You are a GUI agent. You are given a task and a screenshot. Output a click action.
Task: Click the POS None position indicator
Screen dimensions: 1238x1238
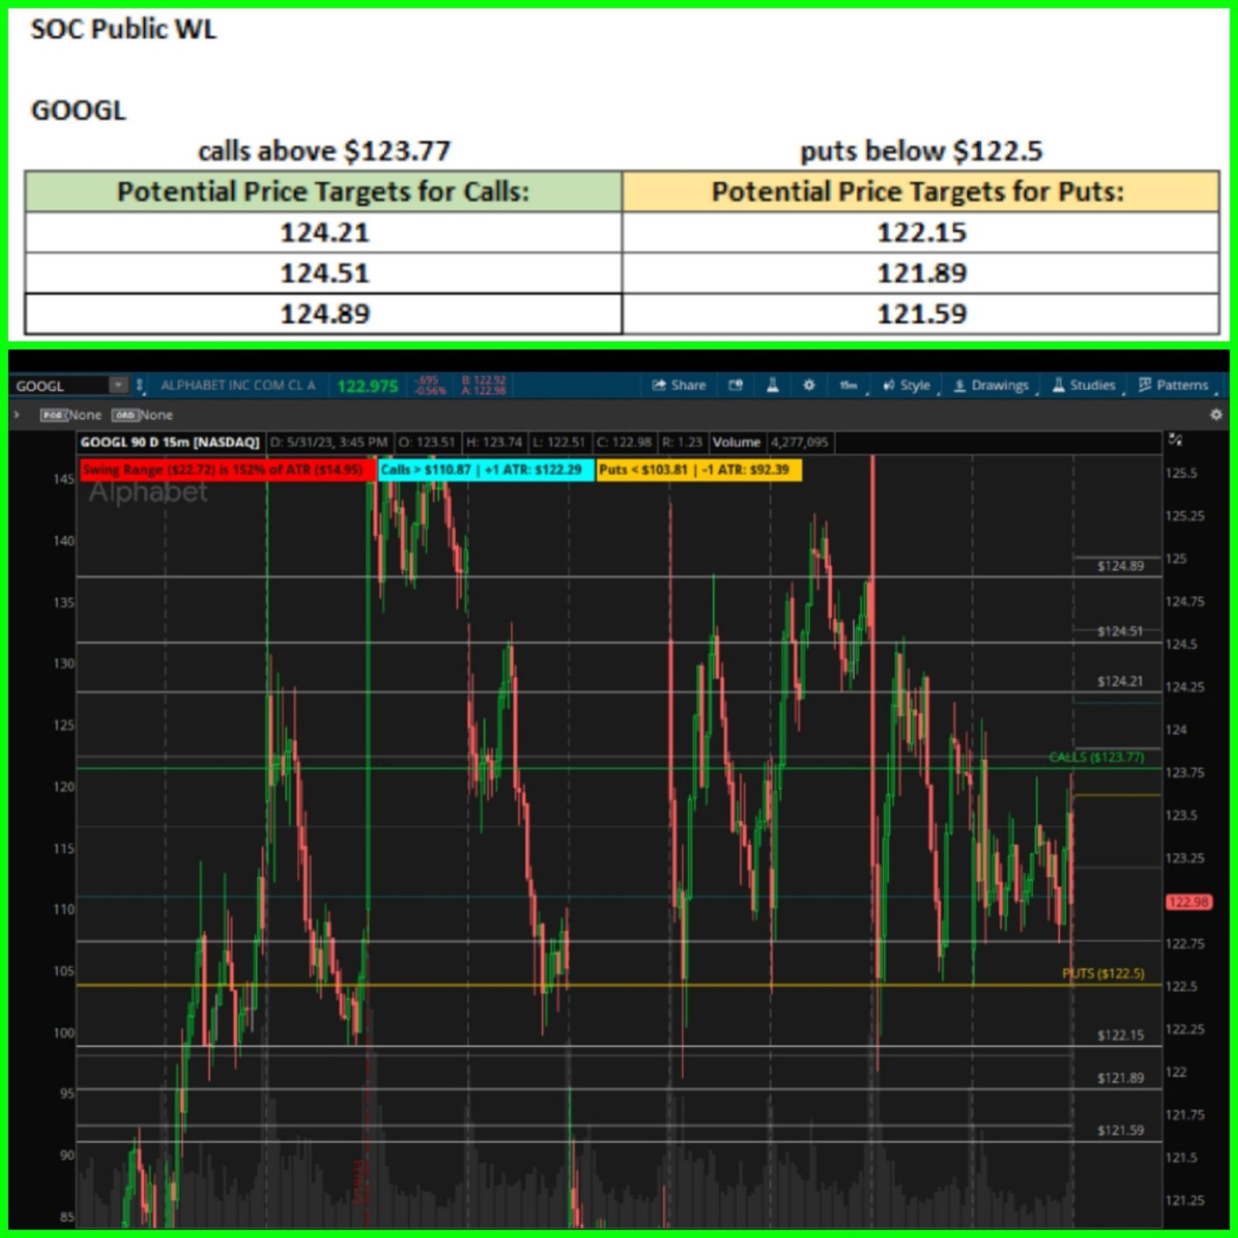(71, 415)
